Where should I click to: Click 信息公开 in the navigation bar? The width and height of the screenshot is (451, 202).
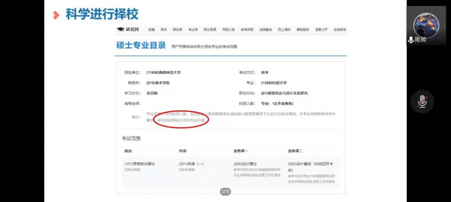(321, 30)
